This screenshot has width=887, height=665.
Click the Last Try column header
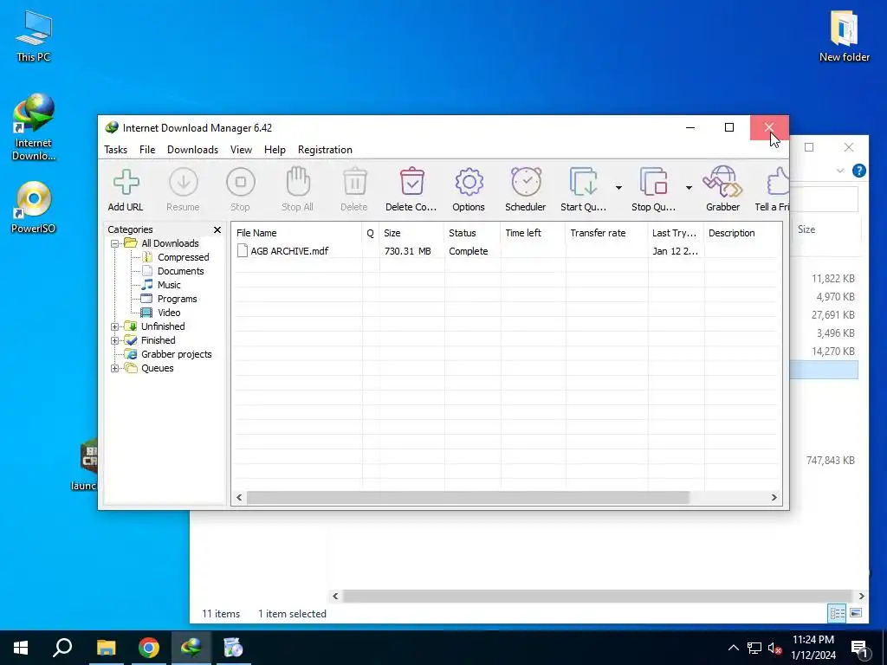[676, 233]
